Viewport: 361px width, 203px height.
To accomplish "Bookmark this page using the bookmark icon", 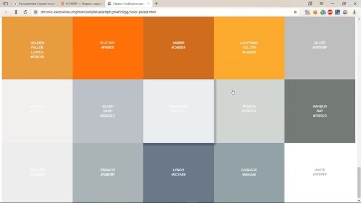I will point(295,12).
